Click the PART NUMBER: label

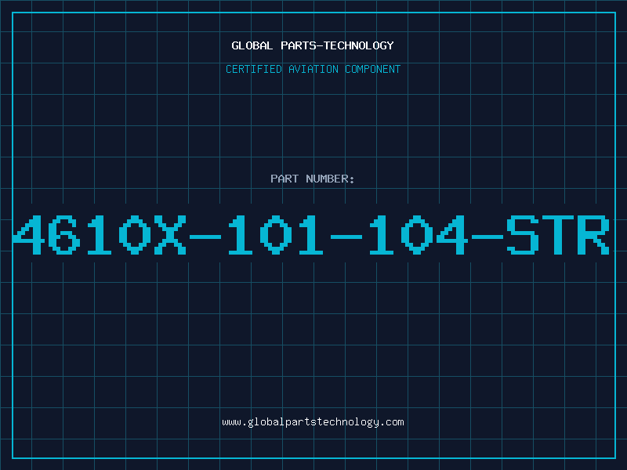click(x=313, y=179)
